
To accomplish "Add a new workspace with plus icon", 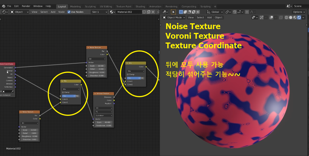I will (x=215, y=6).
